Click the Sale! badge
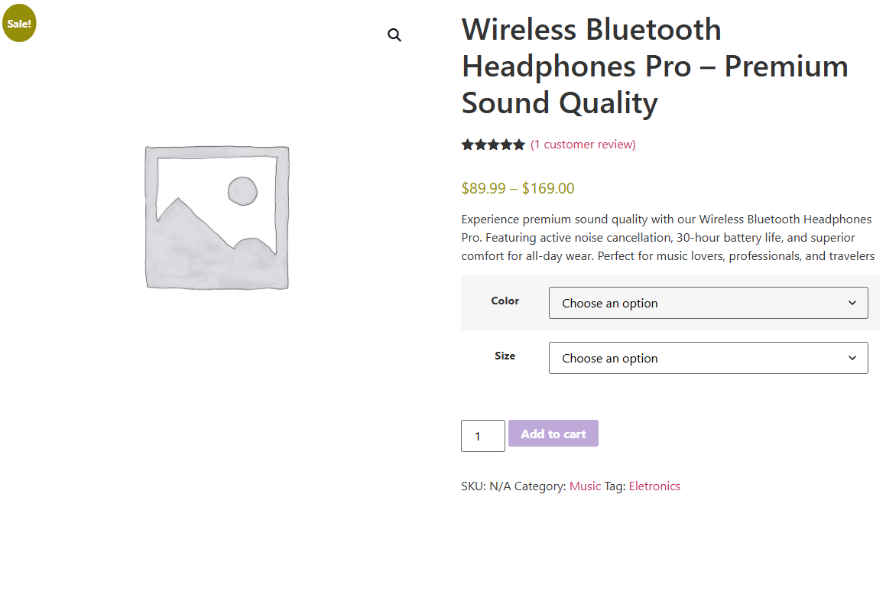Screen dimensions: 886x595 pyautogui.click(x=19, y=23)
